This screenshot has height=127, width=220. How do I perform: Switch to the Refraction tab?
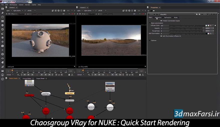[x=168, y=18]
